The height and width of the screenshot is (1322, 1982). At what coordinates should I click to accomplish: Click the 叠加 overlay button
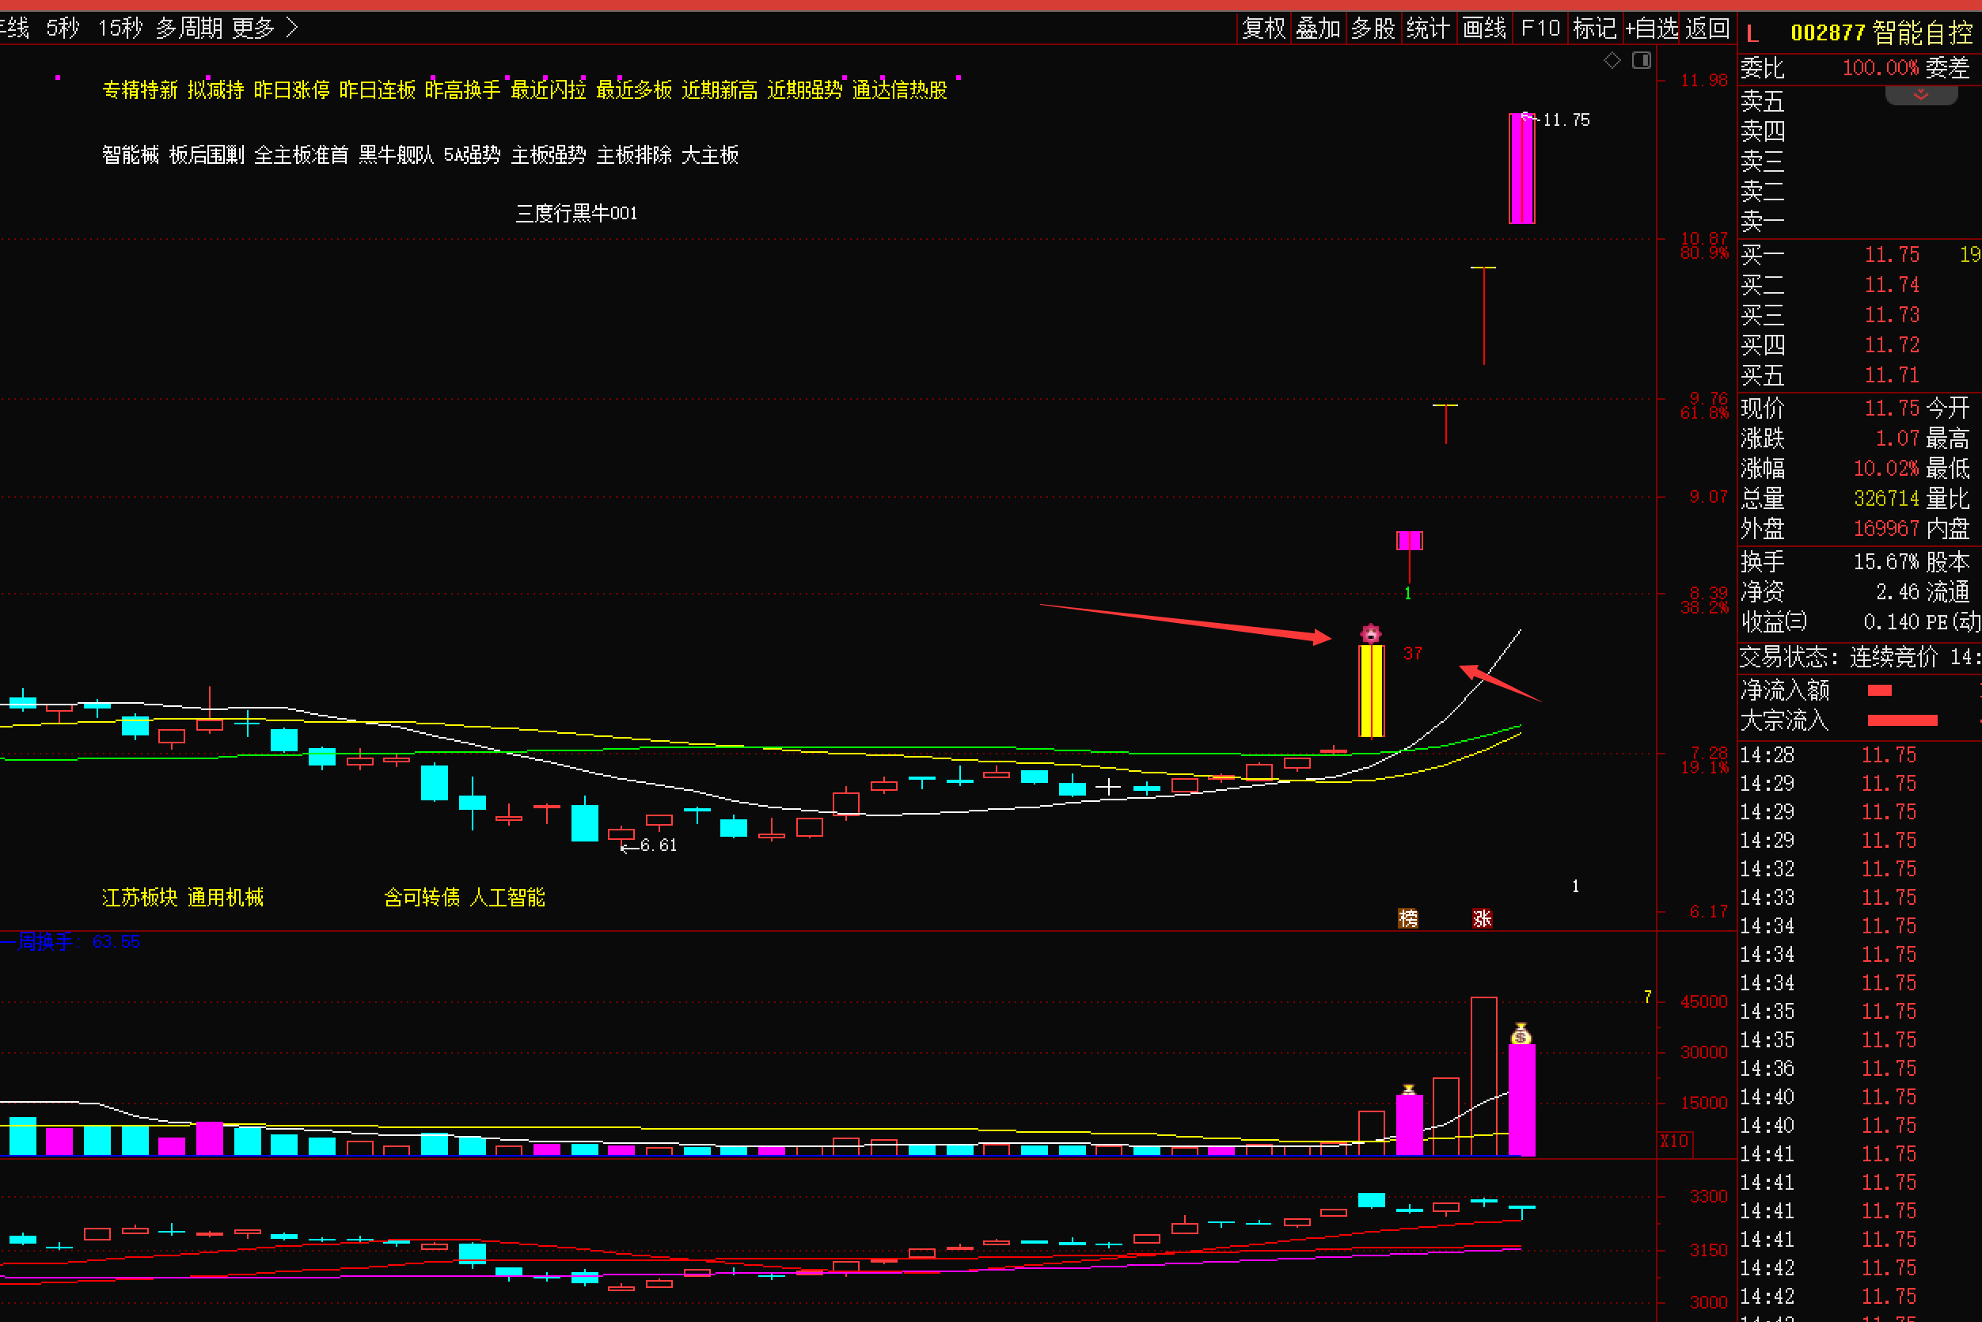pyautogui.click(x=1319, y=28)
